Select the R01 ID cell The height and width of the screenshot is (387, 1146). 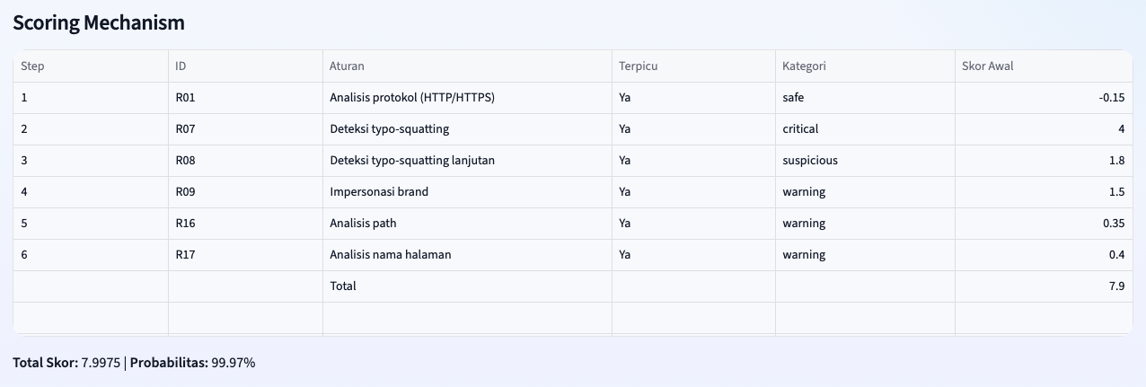tap(245, 98)
